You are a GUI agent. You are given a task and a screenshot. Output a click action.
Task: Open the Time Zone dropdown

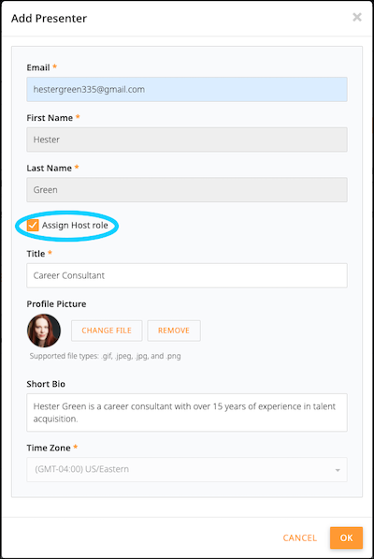(187, 469)
